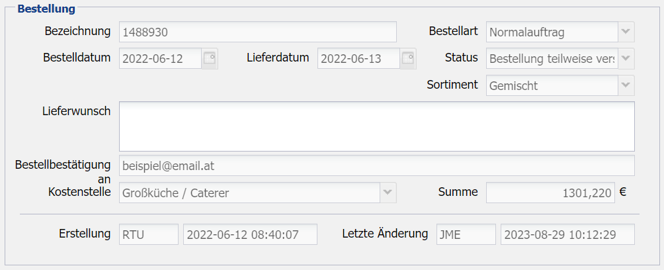Open the Kostenstelle dropdown arrow
Viewport: 664px width, 270px height.
(x=388, y=193)
